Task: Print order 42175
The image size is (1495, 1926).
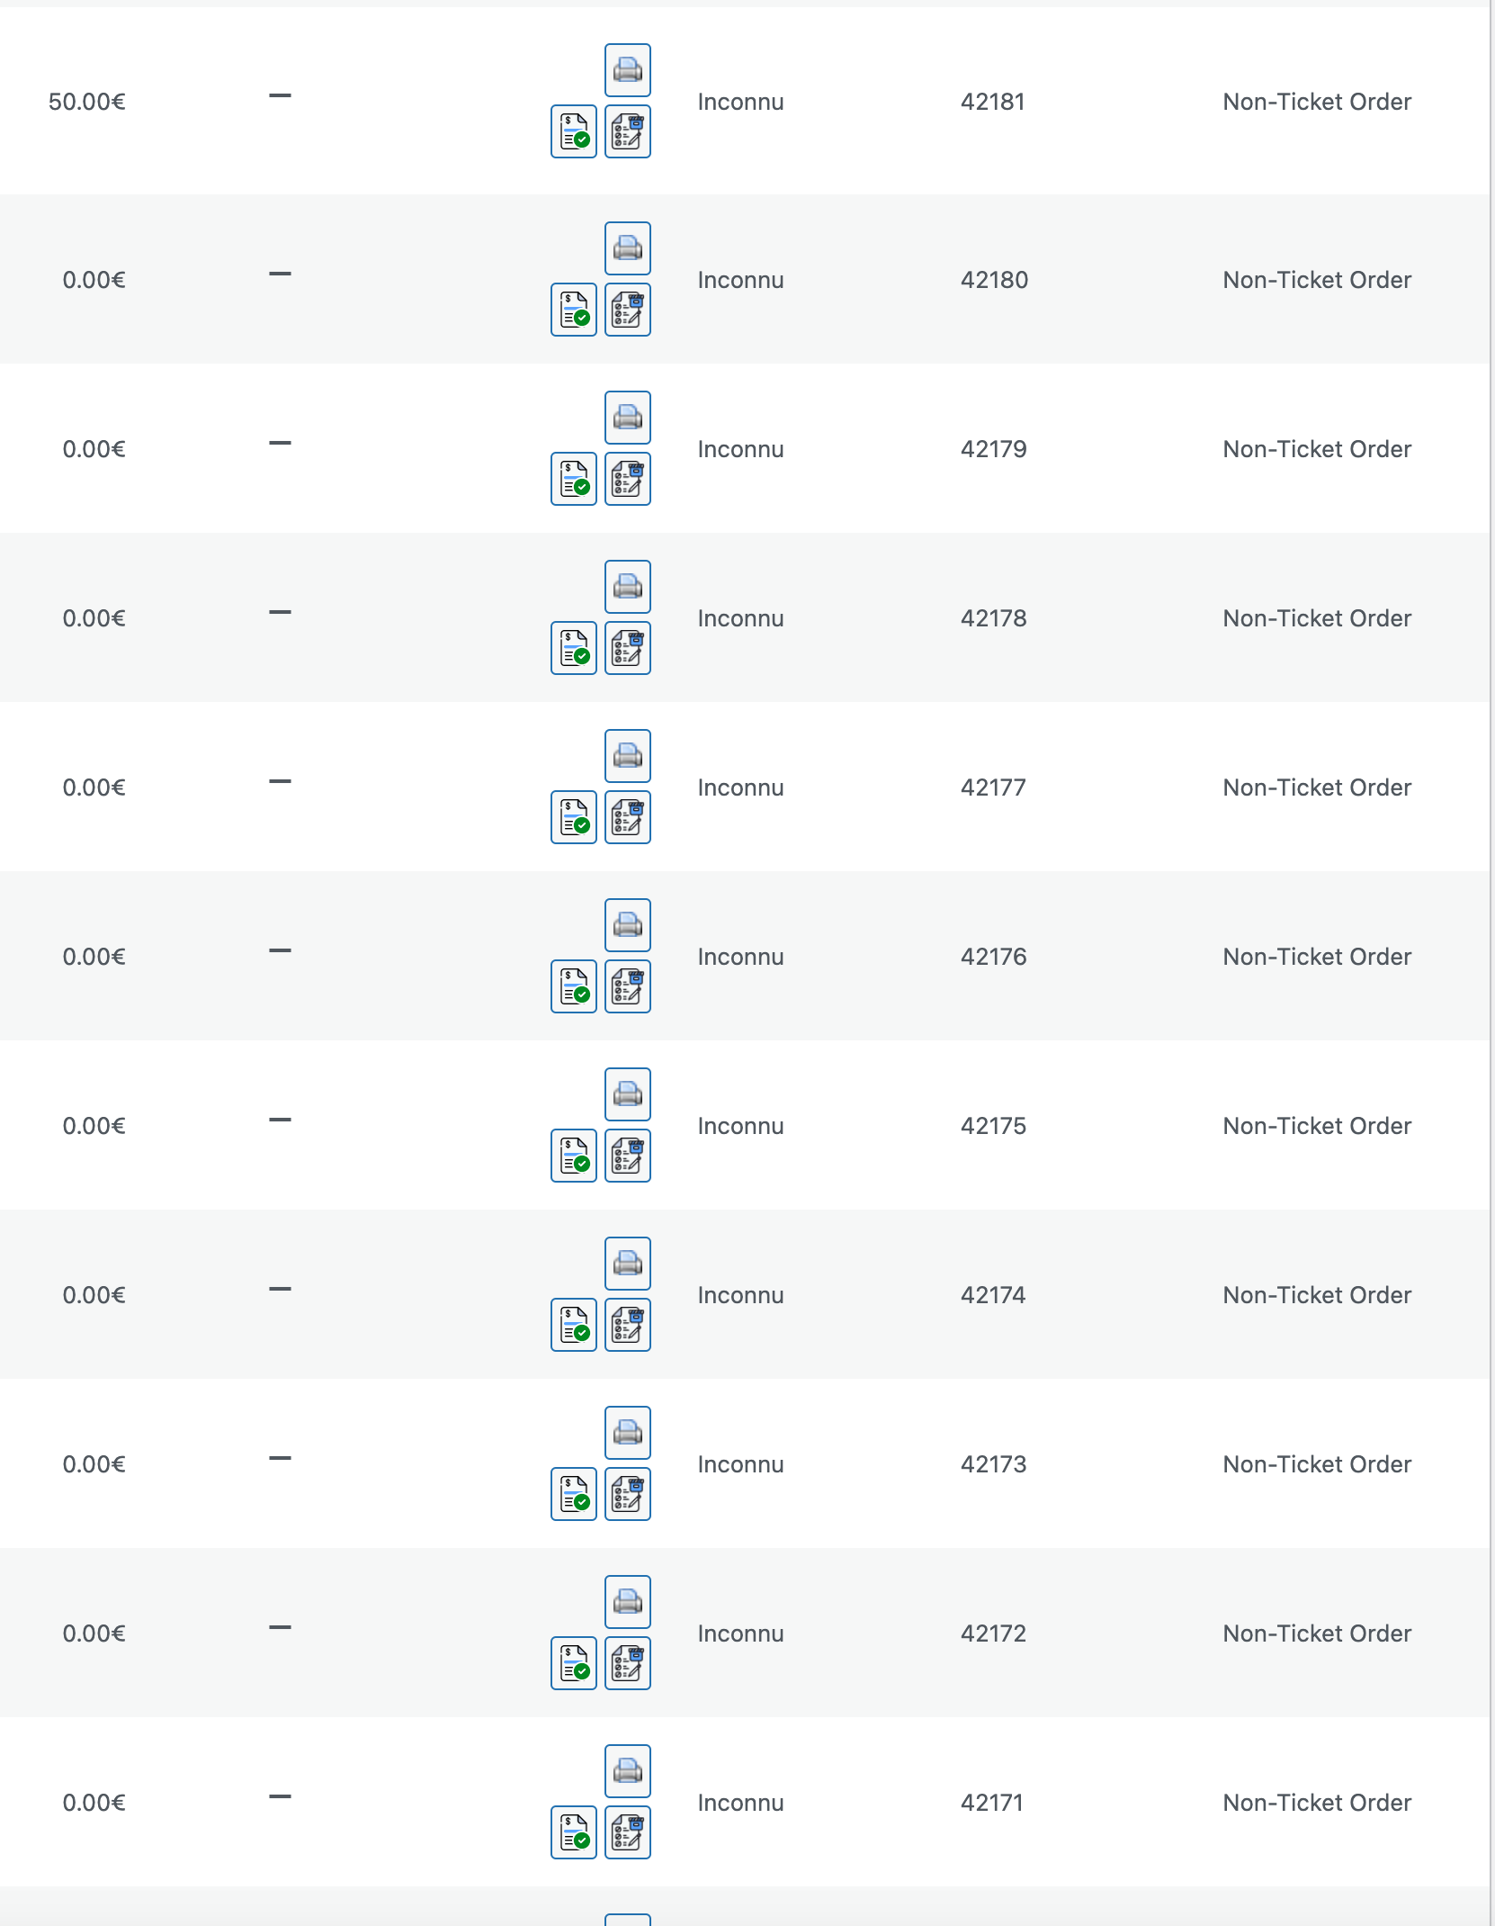Action: pyautogui.click(x=628, y=1094)
